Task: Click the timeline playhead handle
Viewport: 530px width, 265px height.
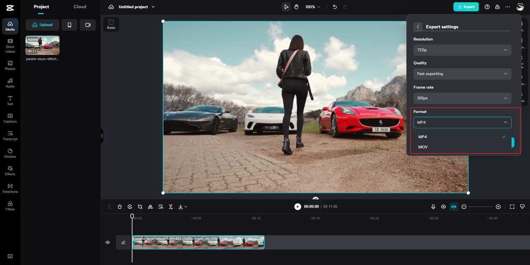Action: click(132, 216)
